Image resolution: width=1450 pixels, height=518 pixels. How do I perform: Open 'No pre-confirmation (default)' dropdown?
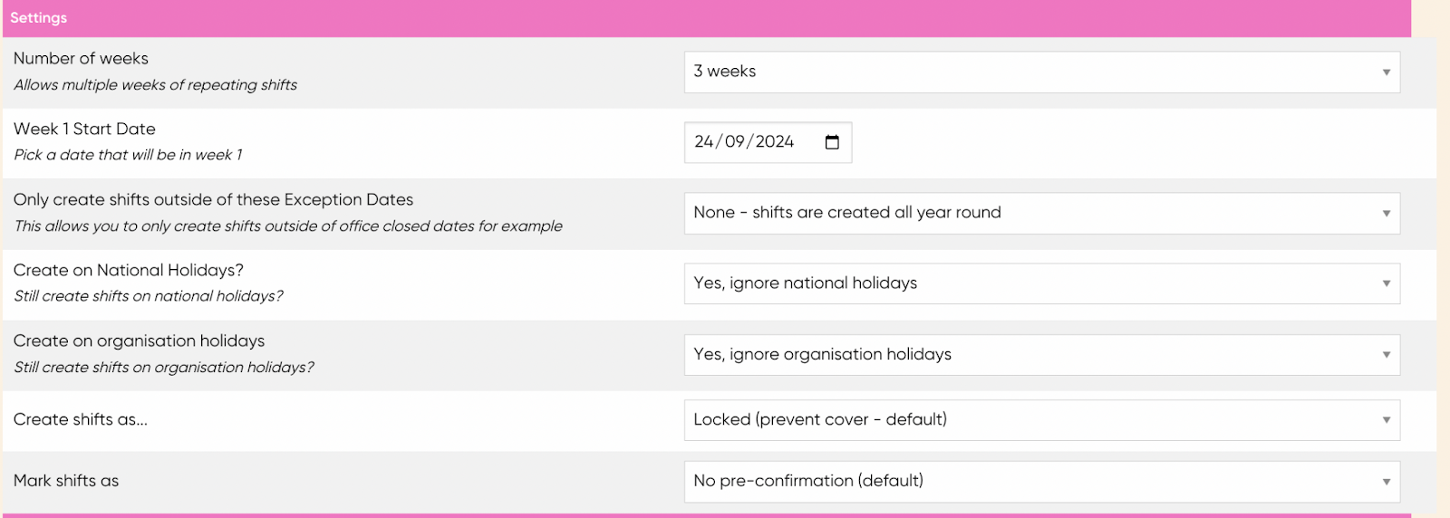(x=1041, y=482)
